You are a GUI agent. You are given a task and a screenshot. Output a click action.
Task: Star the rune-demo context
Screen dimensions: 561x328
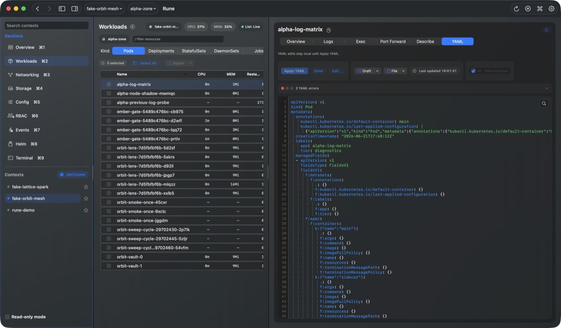(86, 210)
